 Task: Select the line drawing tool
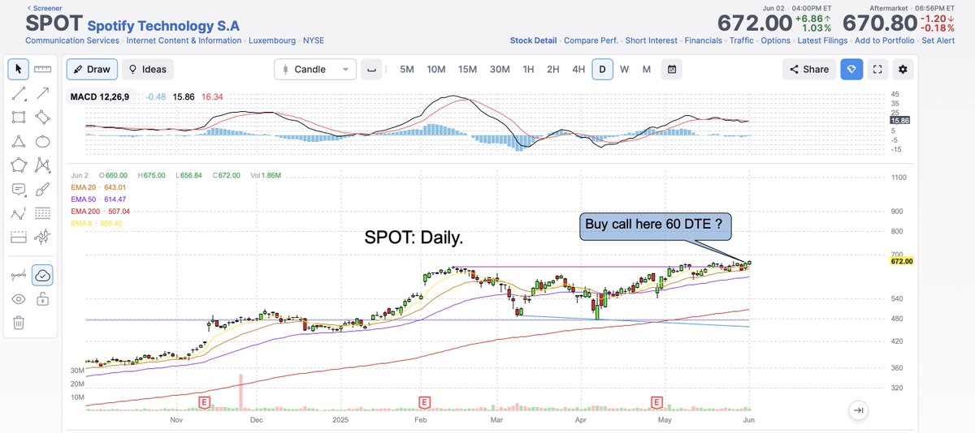point(19,94)
